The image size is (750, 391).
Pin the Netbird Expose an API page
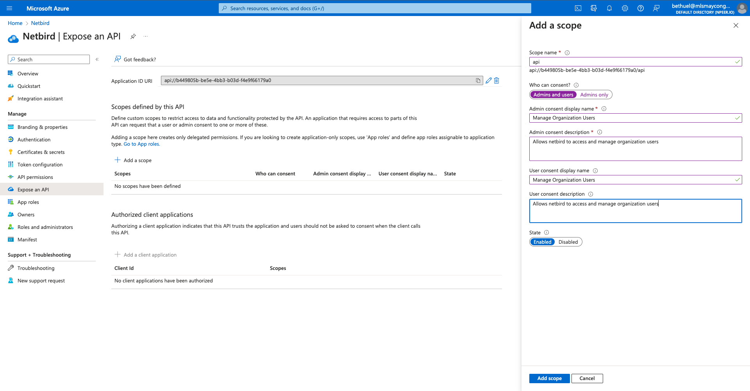coord(133,36)
